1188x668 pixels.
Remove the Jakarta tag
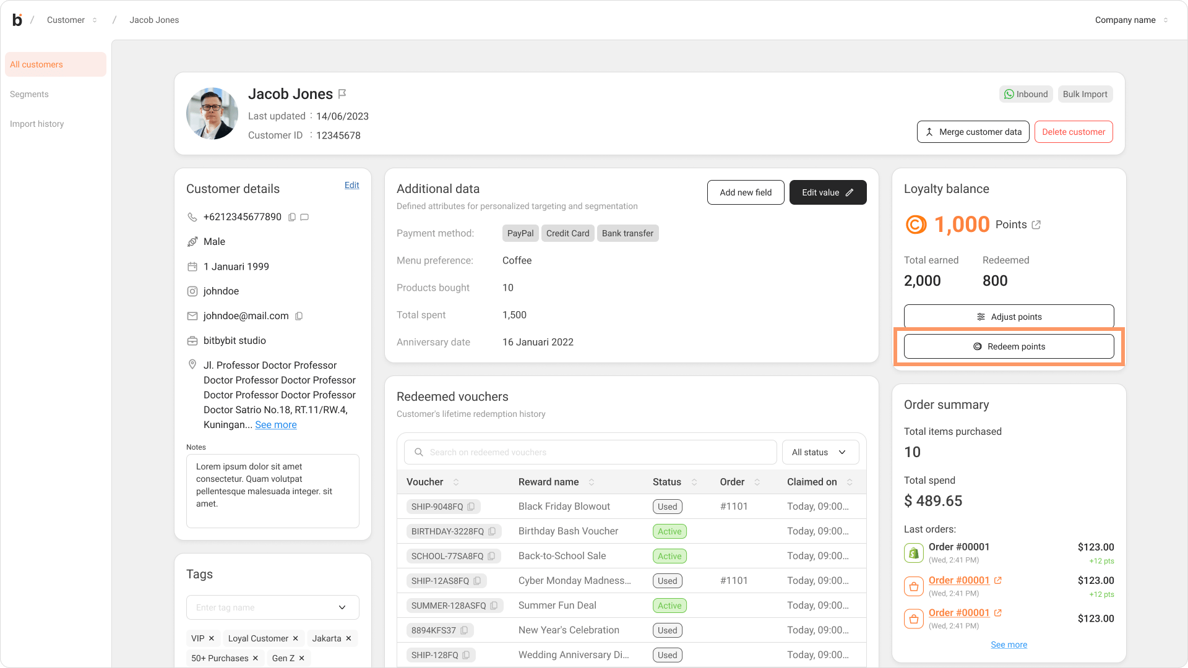pyautogui.click(x=349, y=638)
